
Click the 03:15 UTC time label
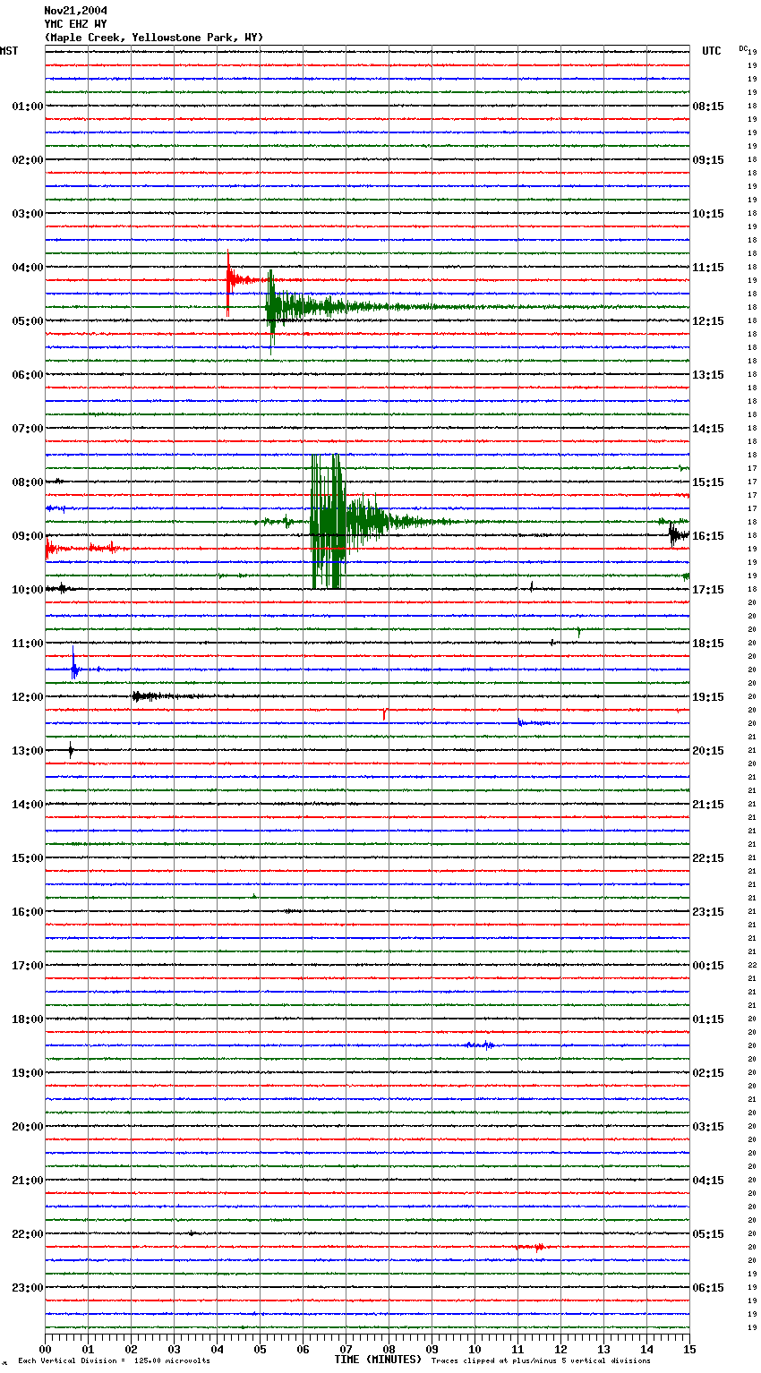click(708, 1127)
